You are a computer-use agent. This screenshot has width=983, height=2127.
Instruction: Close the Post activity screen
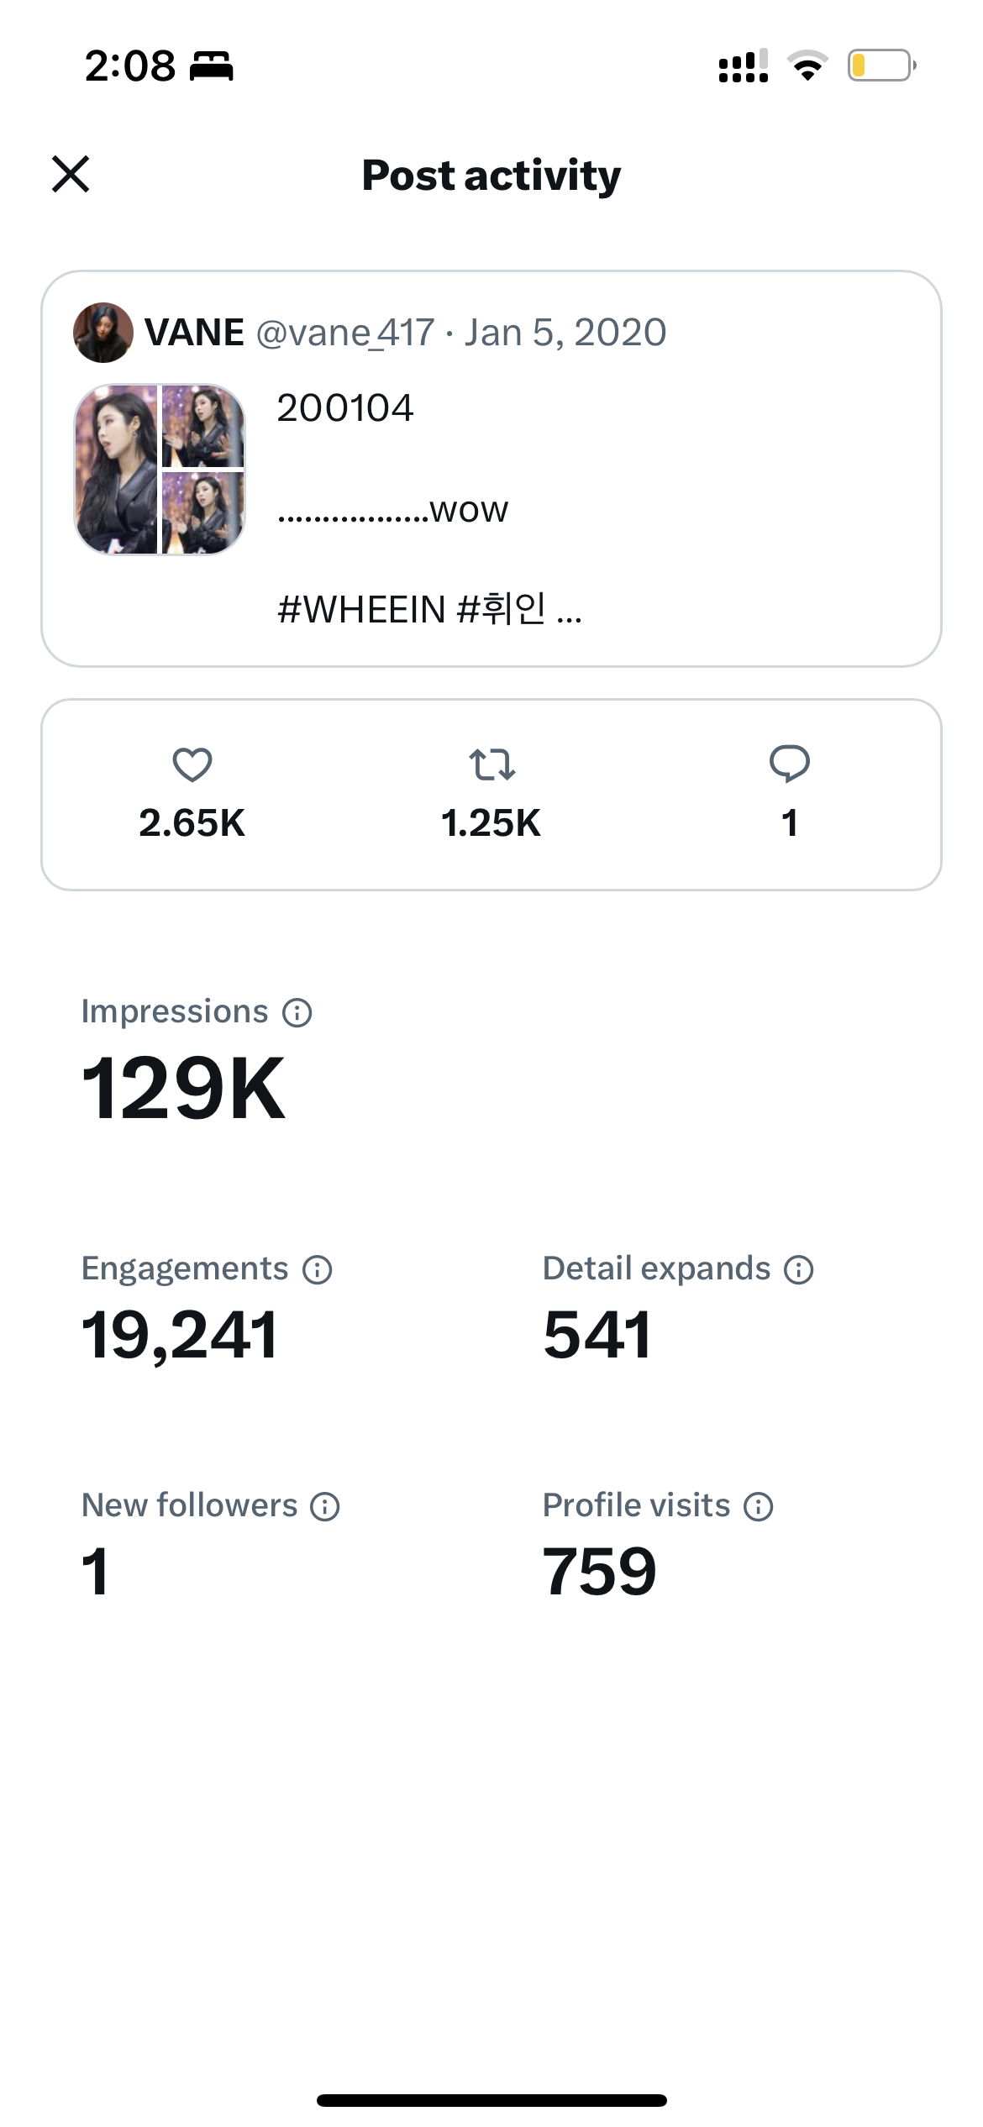pyautogui.click(x=71, y=174)
